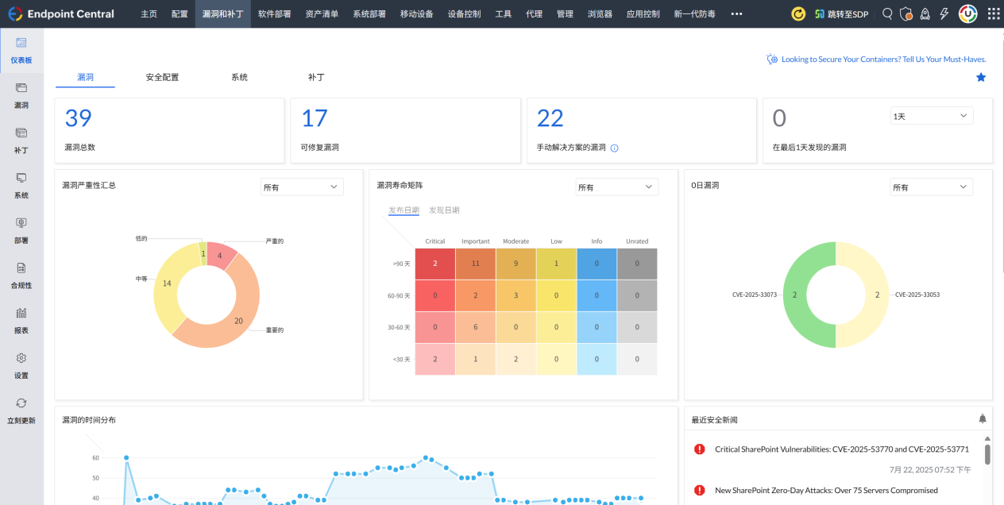The image size is (1004, 505).
Task: Open the 1天 time range dropdown
Action: [x=931, y=115]
